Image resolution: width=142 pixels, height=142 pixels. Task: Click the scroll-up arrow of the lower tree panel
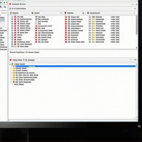click(136, 64)
